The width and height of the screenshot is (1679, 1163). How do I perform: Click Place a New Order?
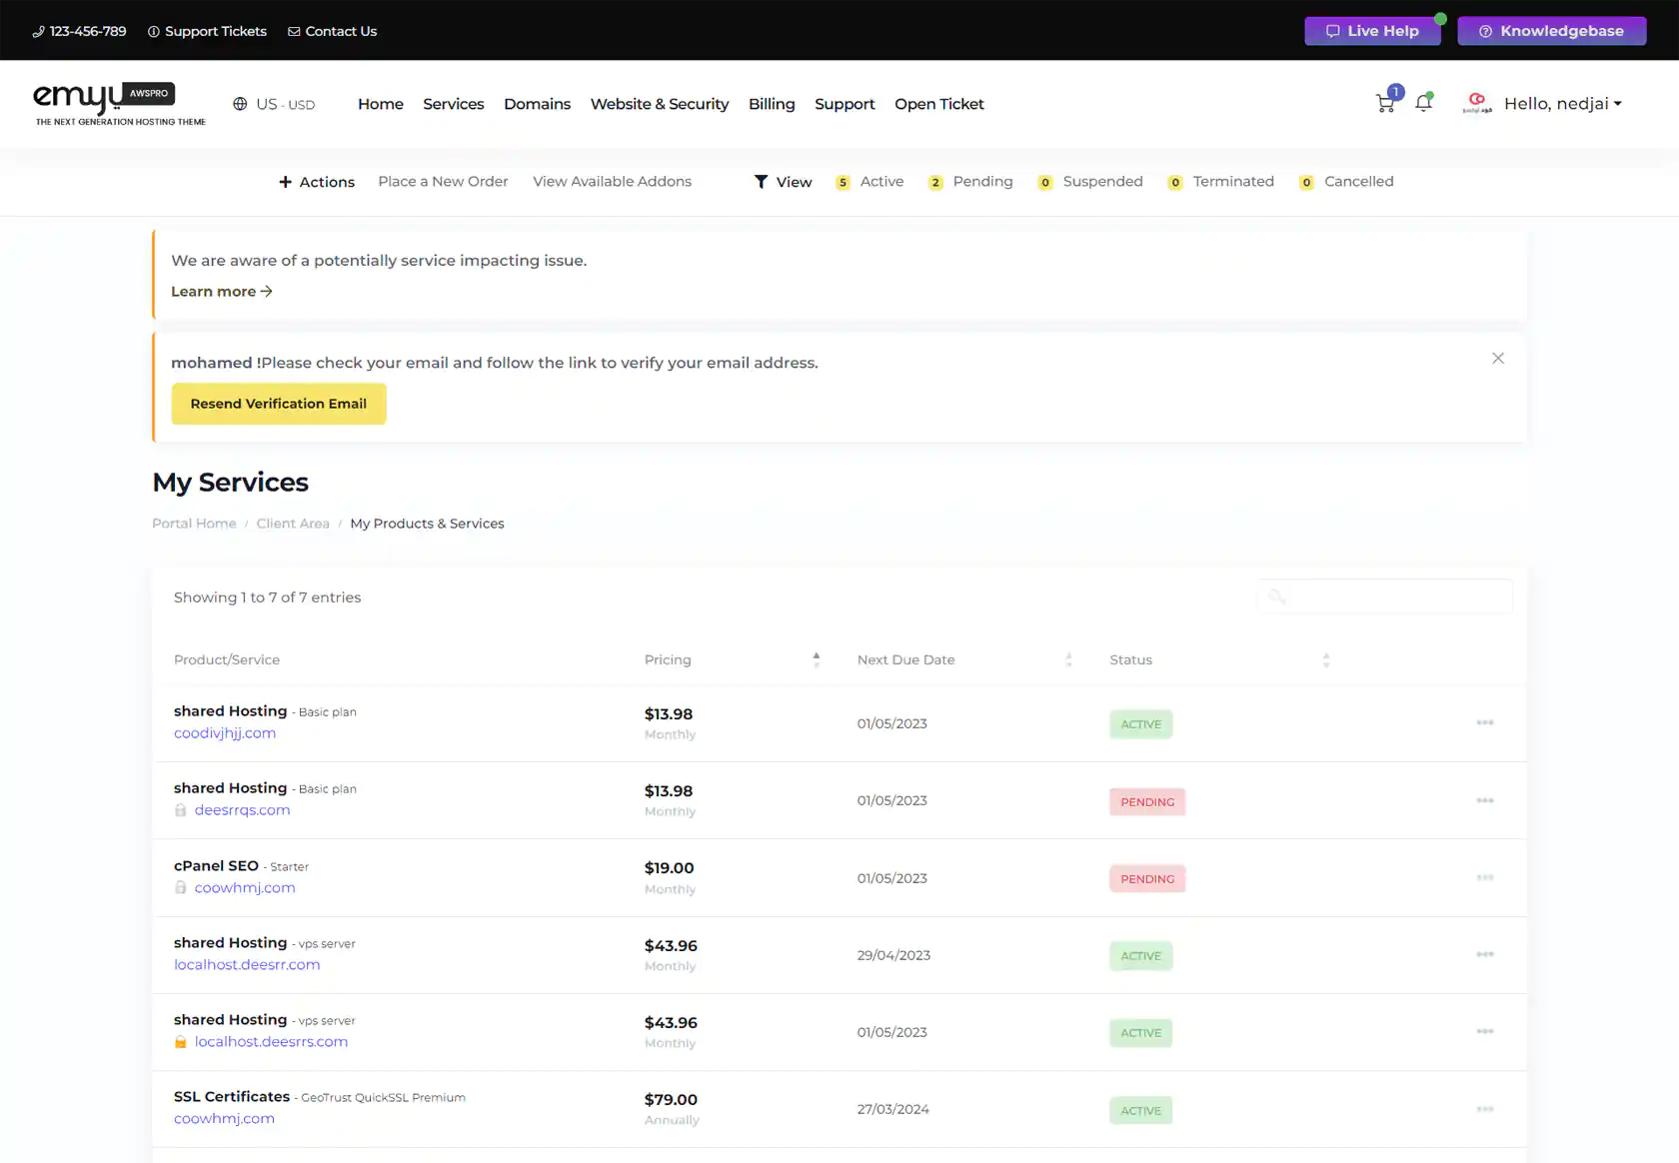pos(443,182)
